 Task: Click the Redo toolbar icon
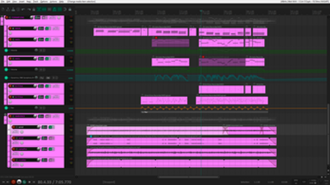pos(28,9)
